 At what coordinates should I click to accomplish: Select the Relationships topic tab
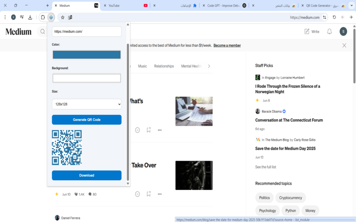click(164, 66)
